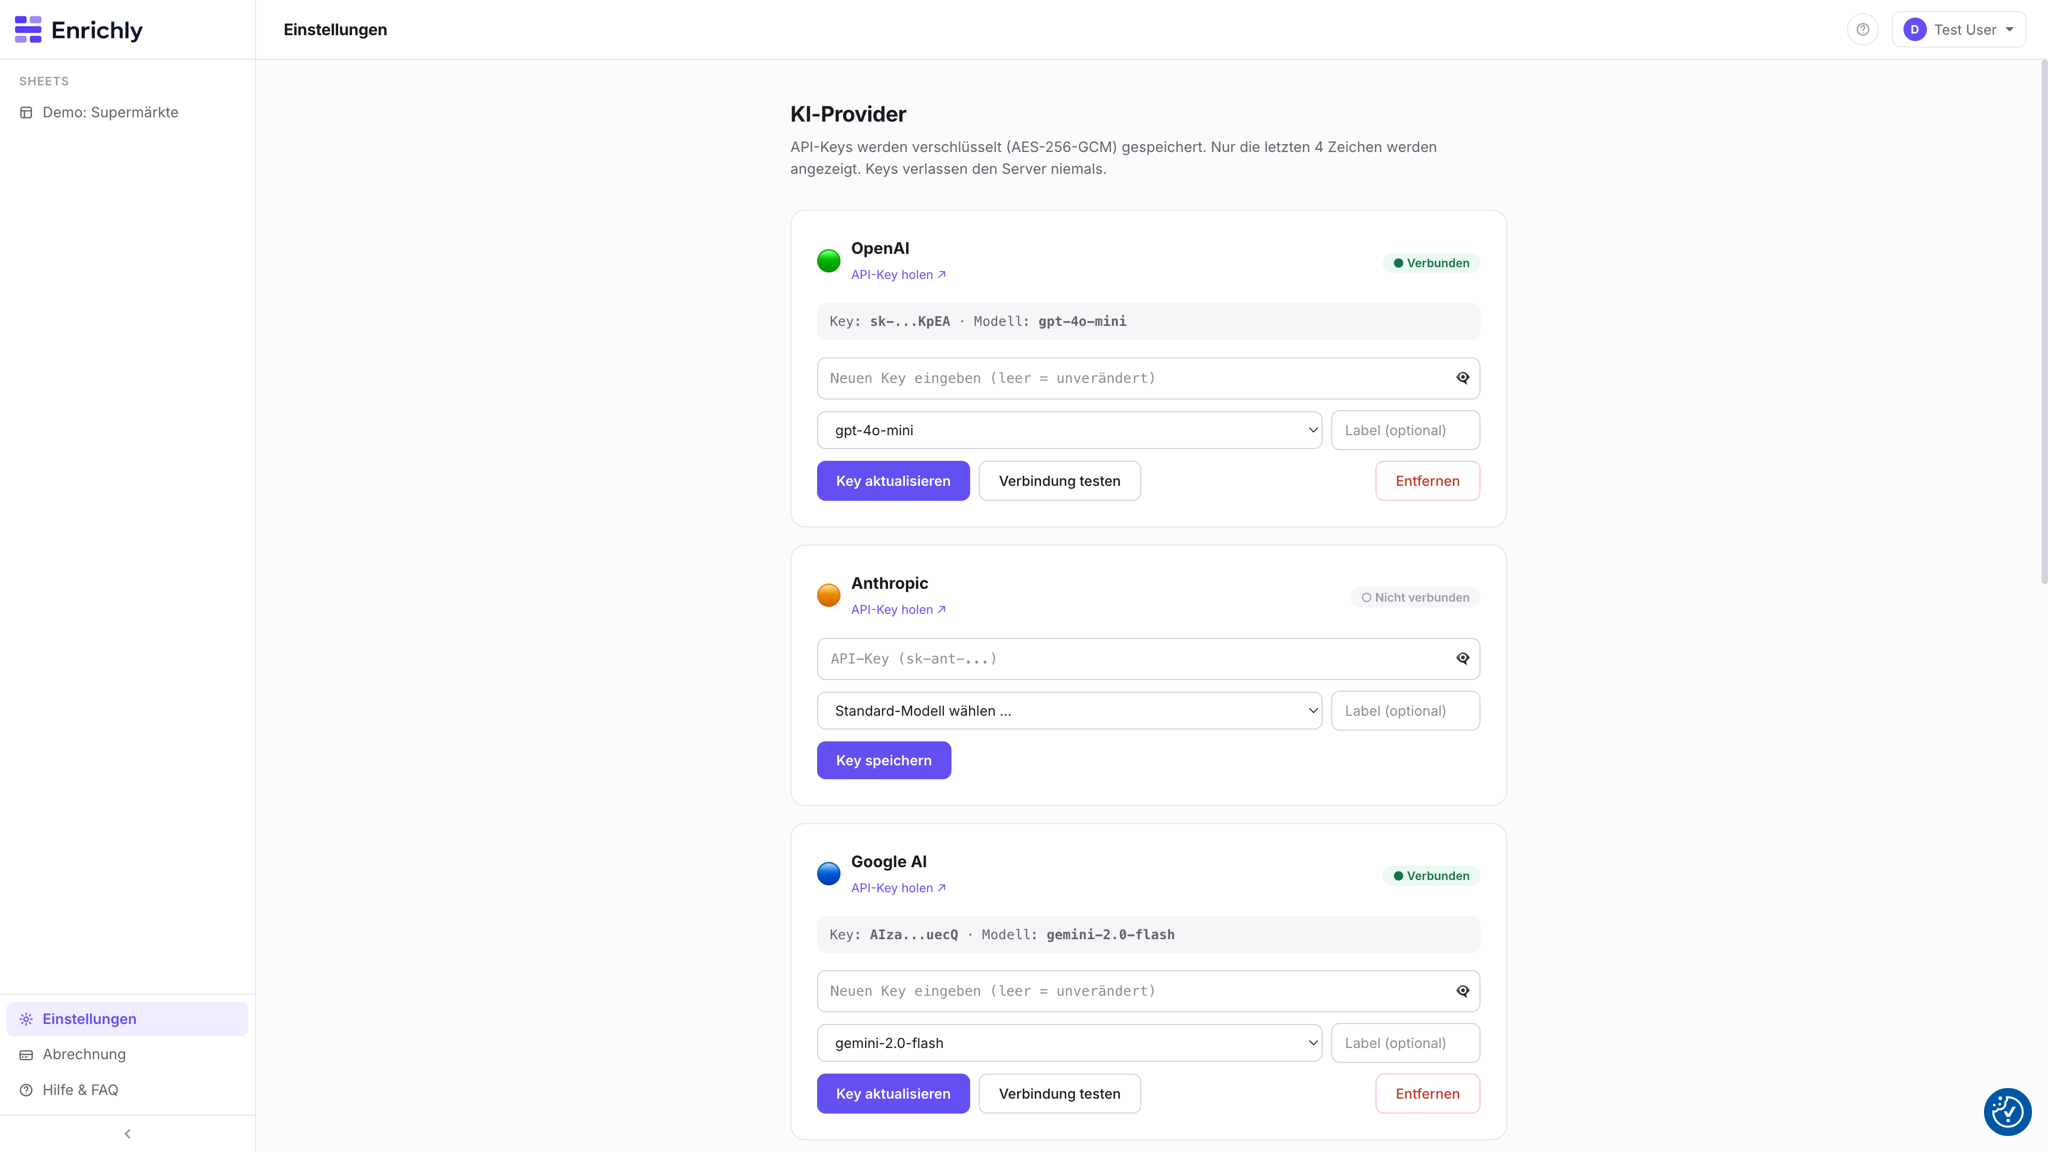Click the orange Anthropic provider icon
Viewport: 2048px width, 1152px height.
pyautogui.click(x=828, y=596)
